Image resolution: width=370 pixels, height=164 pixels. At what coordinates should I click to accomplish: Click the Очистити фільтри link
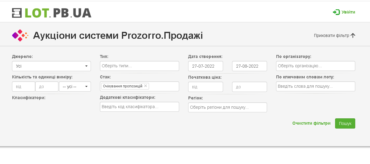pyautogui.click(x=311, y=123)
